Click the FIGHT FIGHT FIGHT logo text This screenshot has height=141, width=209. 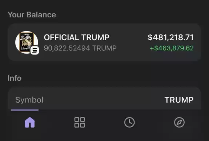(27, 41)
